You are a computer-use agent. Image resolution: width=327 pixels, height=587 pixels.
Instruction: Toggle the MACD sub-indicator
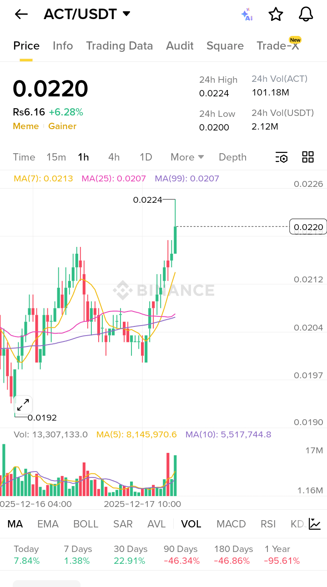coord(231,524)
